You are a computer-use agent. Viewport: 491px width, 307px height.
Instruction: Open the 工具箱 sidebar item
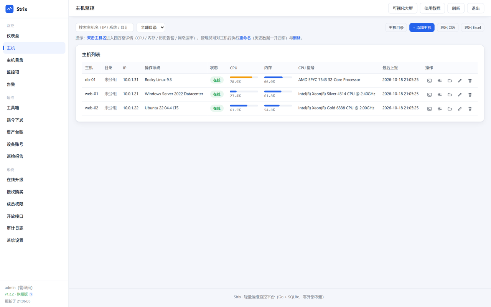(x=34, y=108)
